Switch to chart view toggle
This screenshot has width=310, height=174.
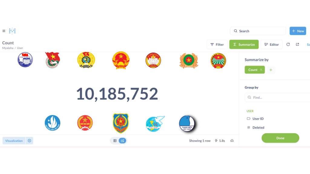tap(122, 141)
